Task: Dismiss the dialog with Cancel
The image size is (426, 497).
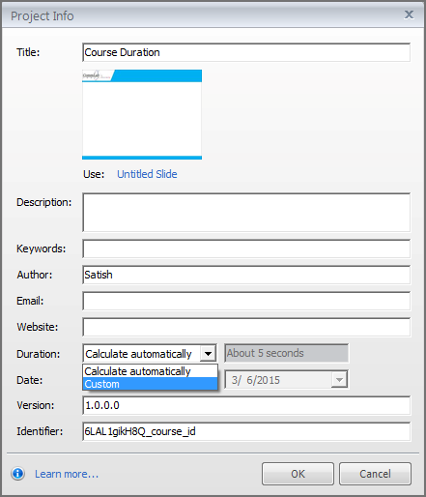Action: coord(375,474)
